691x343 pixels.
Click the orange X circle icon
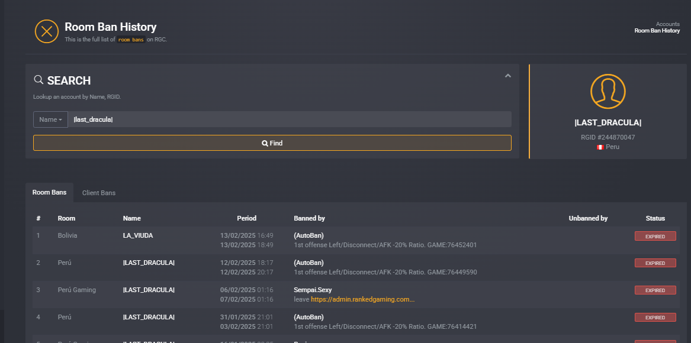[47, 31]
